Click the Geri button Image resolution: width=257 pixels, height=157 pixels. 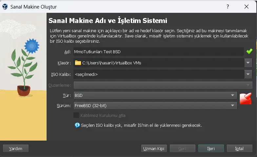182,148
